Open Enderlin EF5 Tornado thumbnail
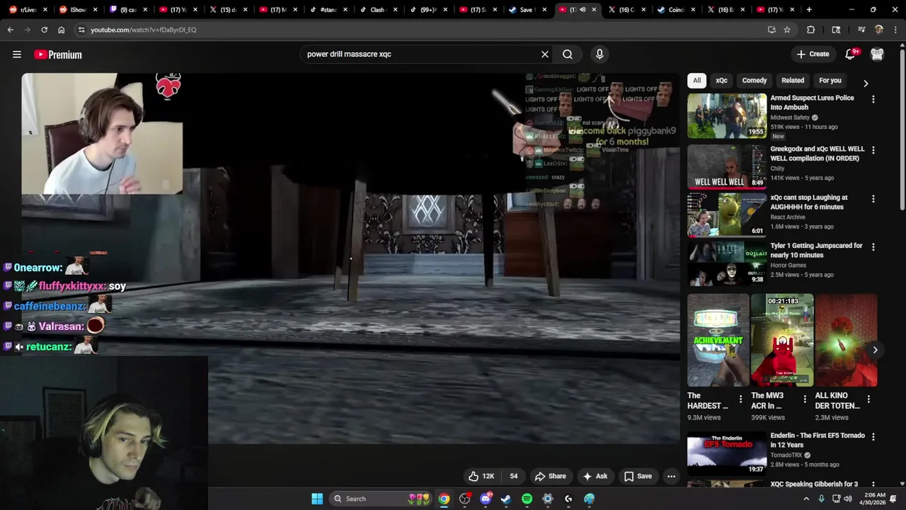Image resolution: width=906 pixels, height=510 pixels. 727,454
